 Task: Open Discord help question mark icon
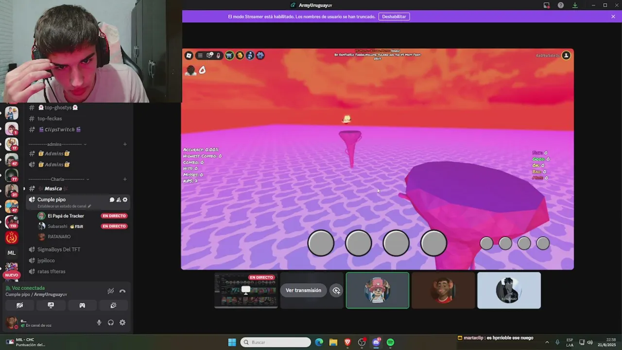(x=561, y=5)
